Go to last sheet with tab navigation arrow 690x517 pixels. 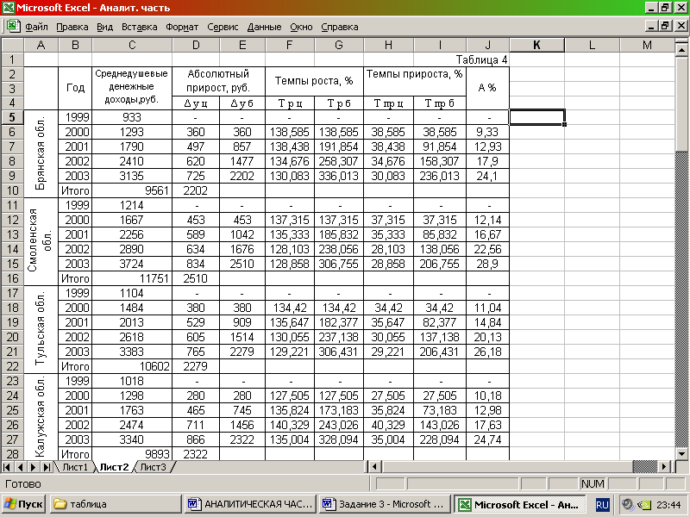[47, 467]
